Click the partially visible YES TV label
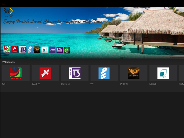The image size is (184, 138). 181,84
